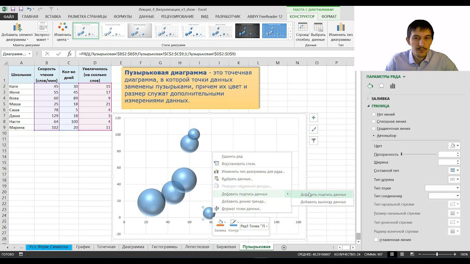Screen dimensions: 470x264
Task: Click the Change Series Chart Type icon in the context menu
Action: point(216,172)
